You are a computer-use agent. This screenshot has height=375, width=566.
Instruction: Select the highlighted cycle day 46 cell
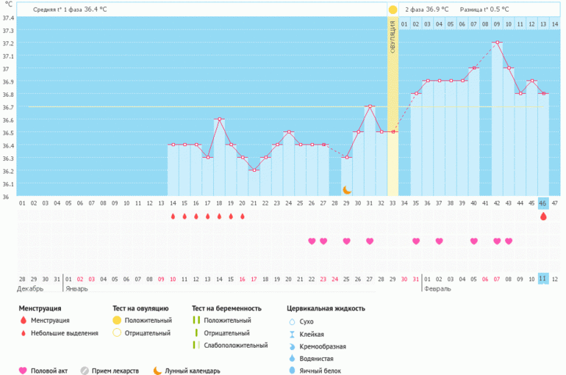tap(543, 203)
